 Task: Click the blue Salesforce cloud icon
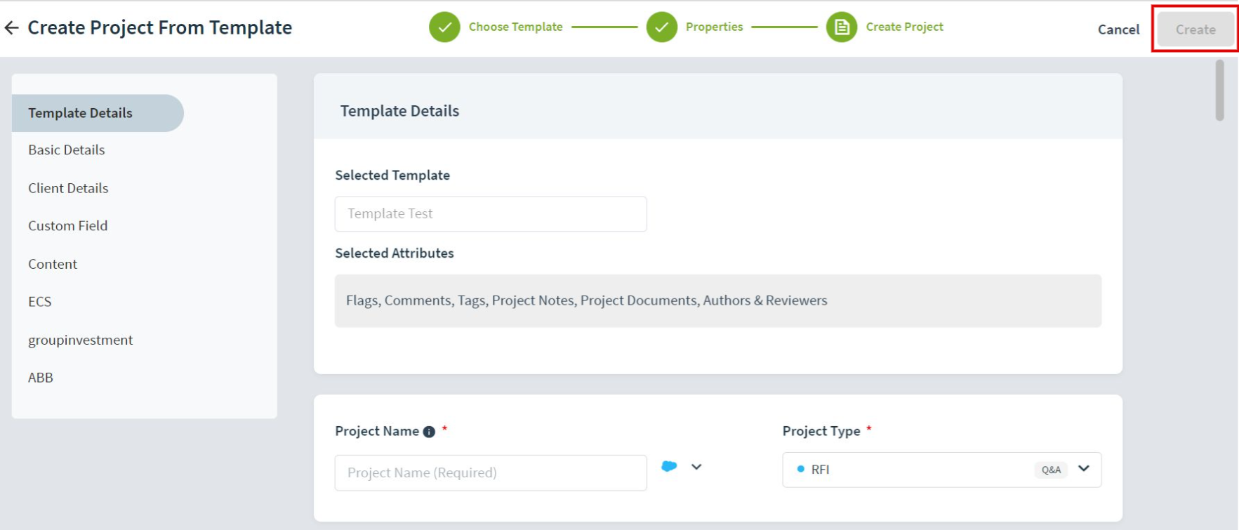[669, 466]
